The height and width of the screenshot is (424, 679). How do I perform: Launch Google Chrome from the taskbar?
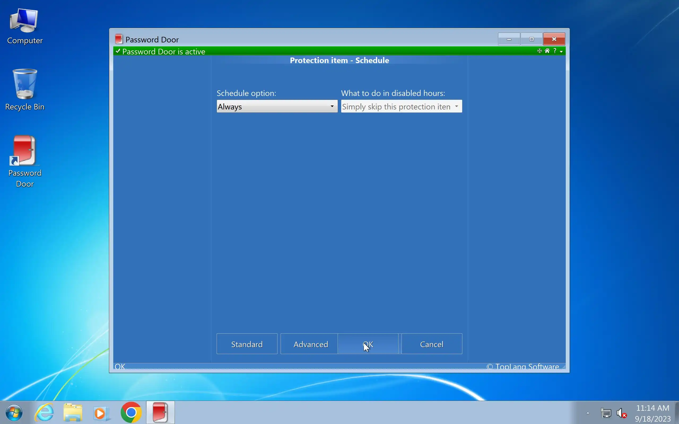[131, 413]
